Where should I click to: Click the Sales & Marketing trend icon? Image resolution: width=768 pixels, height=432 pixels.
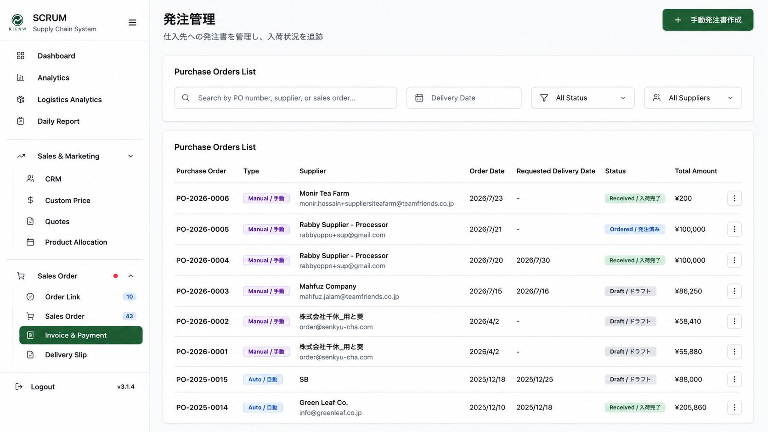[21, 156]
